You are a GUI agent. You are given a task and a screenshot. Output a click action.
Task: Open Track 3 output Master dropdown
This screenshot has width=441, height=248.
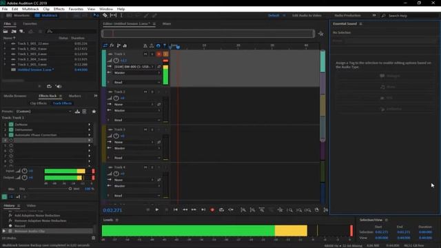(x=137, y=148)
